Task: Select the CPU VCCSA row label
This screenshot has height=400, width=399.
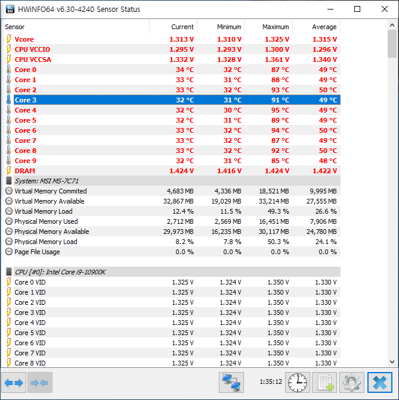Action: click(x=33, y=60)
